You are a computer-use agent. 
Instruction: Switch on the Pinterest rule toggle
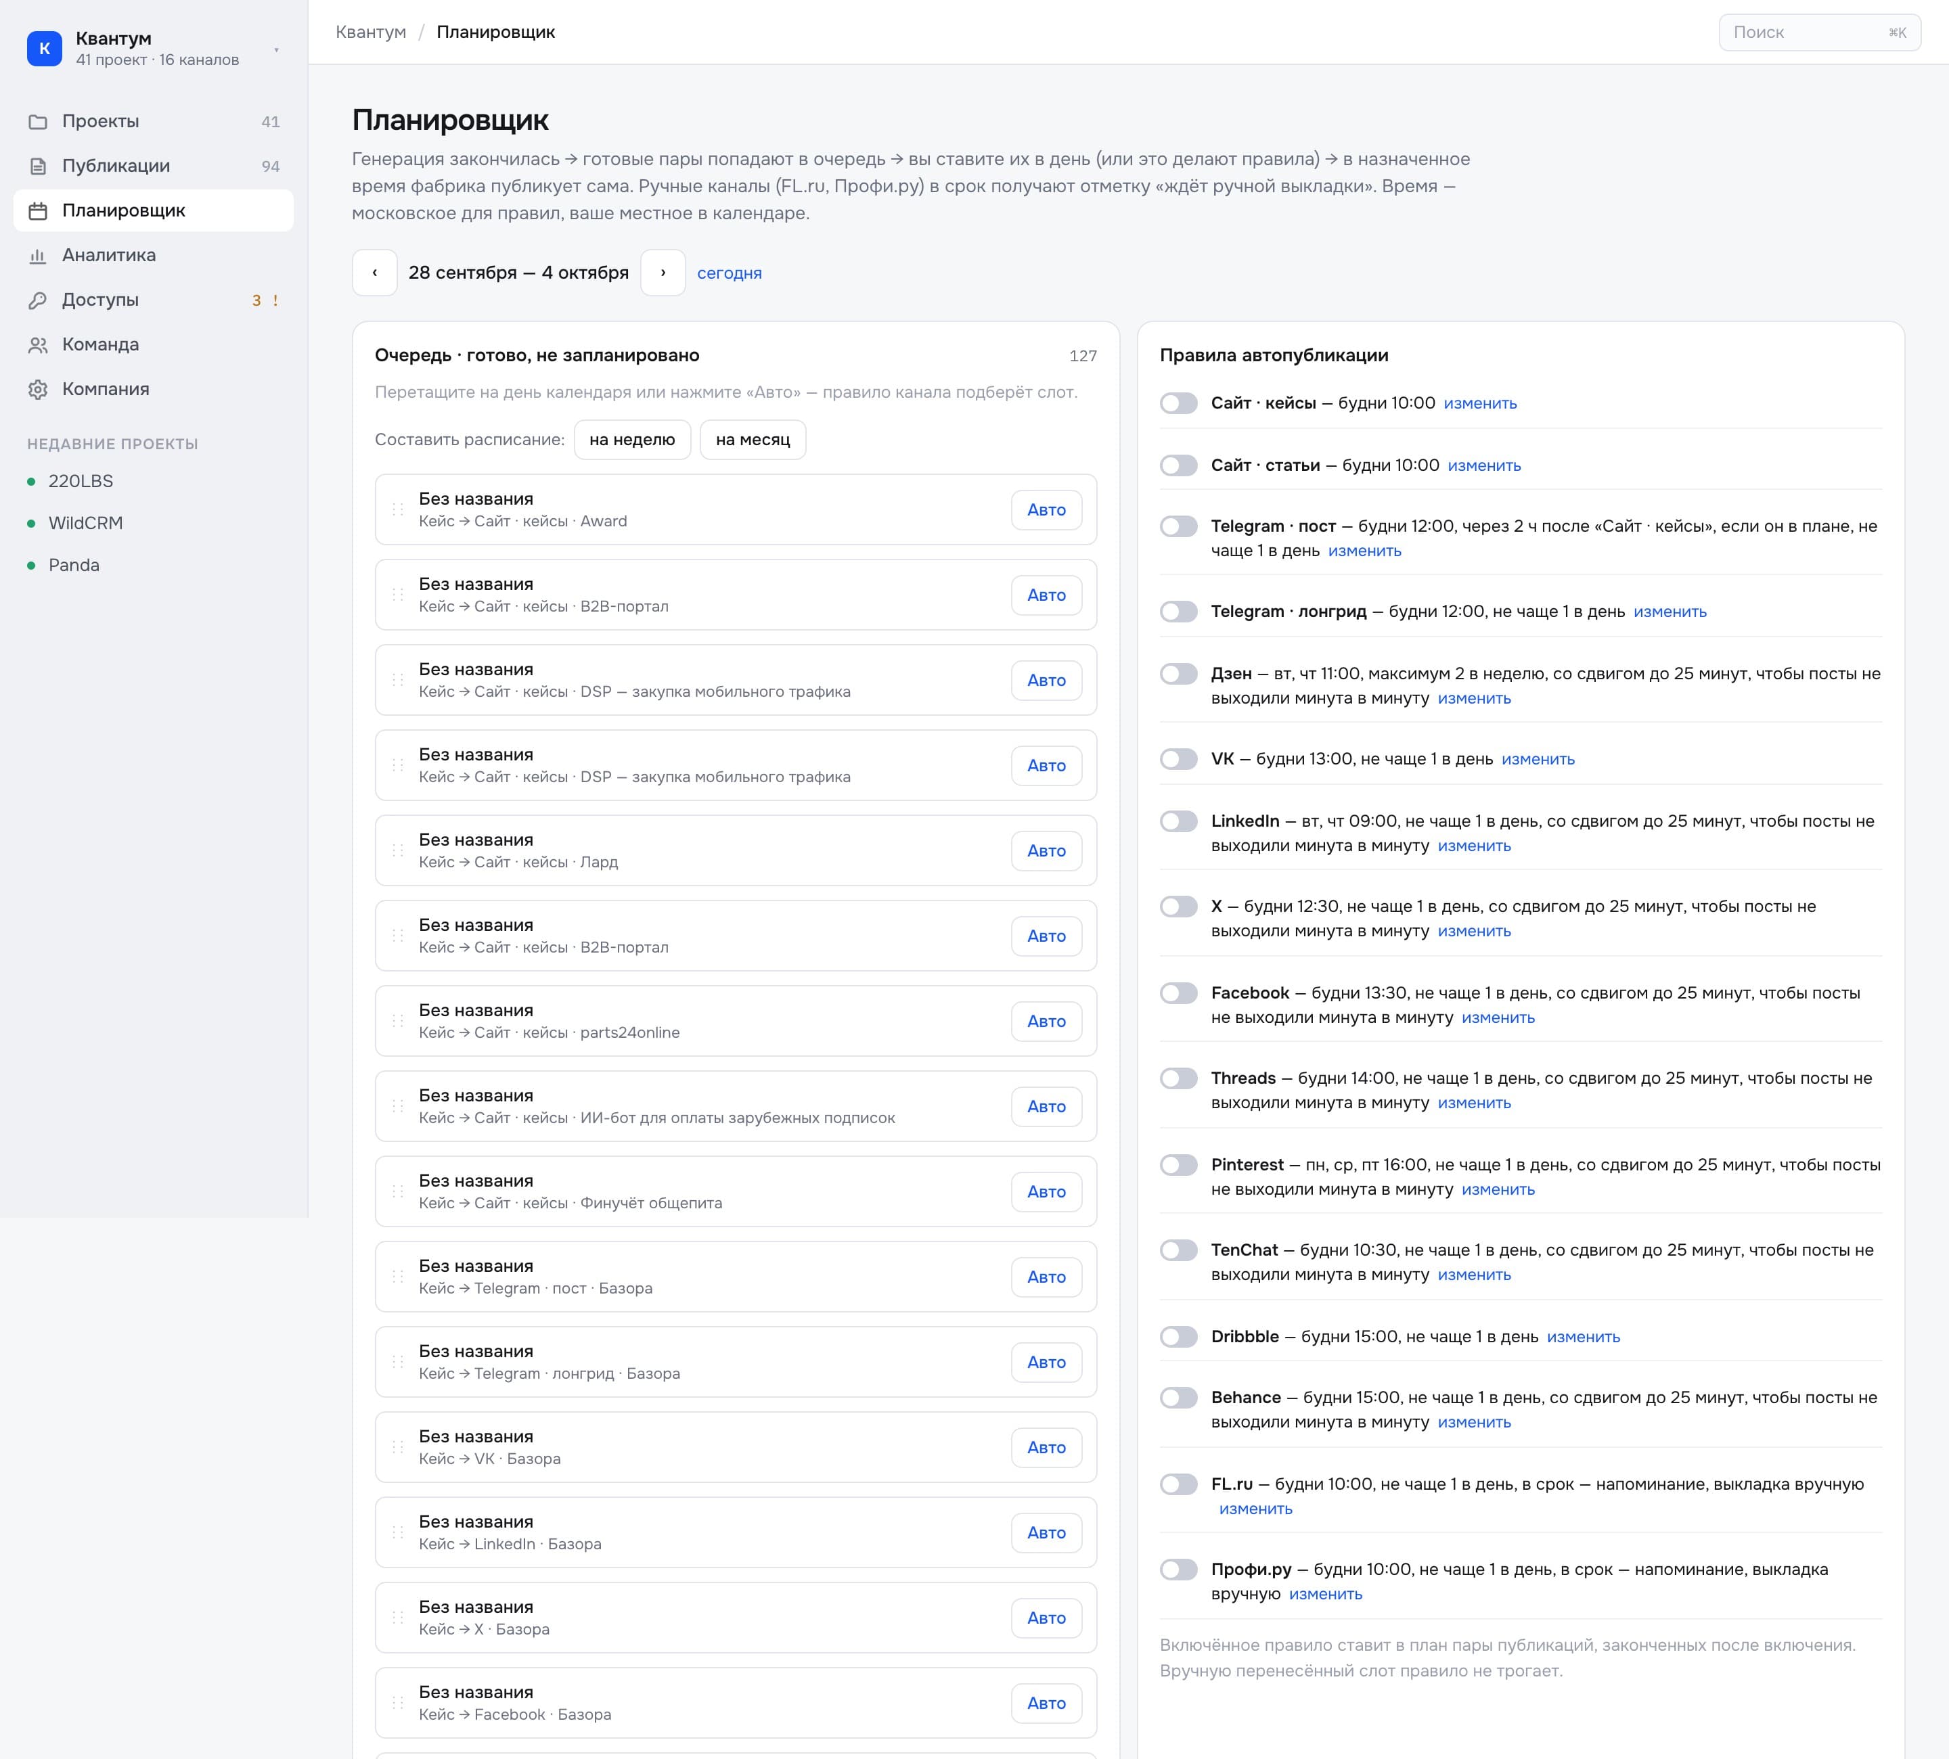coord(1178,1164)
